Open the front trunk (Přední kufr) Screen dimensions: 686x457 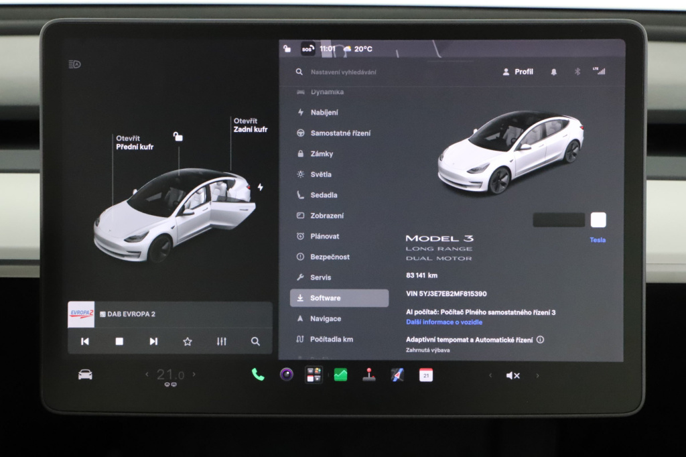click(x=134, y=143)
